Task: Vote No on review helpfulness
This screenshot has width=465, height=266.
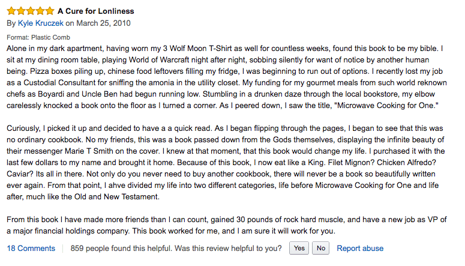Action: tap(320, 248)
